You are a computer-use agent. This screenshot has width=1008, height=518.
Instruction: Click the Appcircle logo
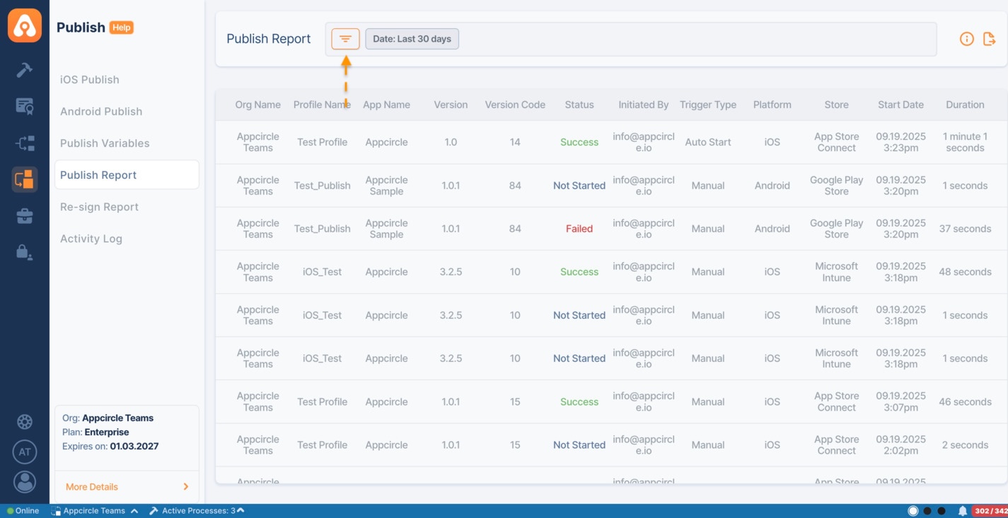pyautogui.click(x=25, y=26)
